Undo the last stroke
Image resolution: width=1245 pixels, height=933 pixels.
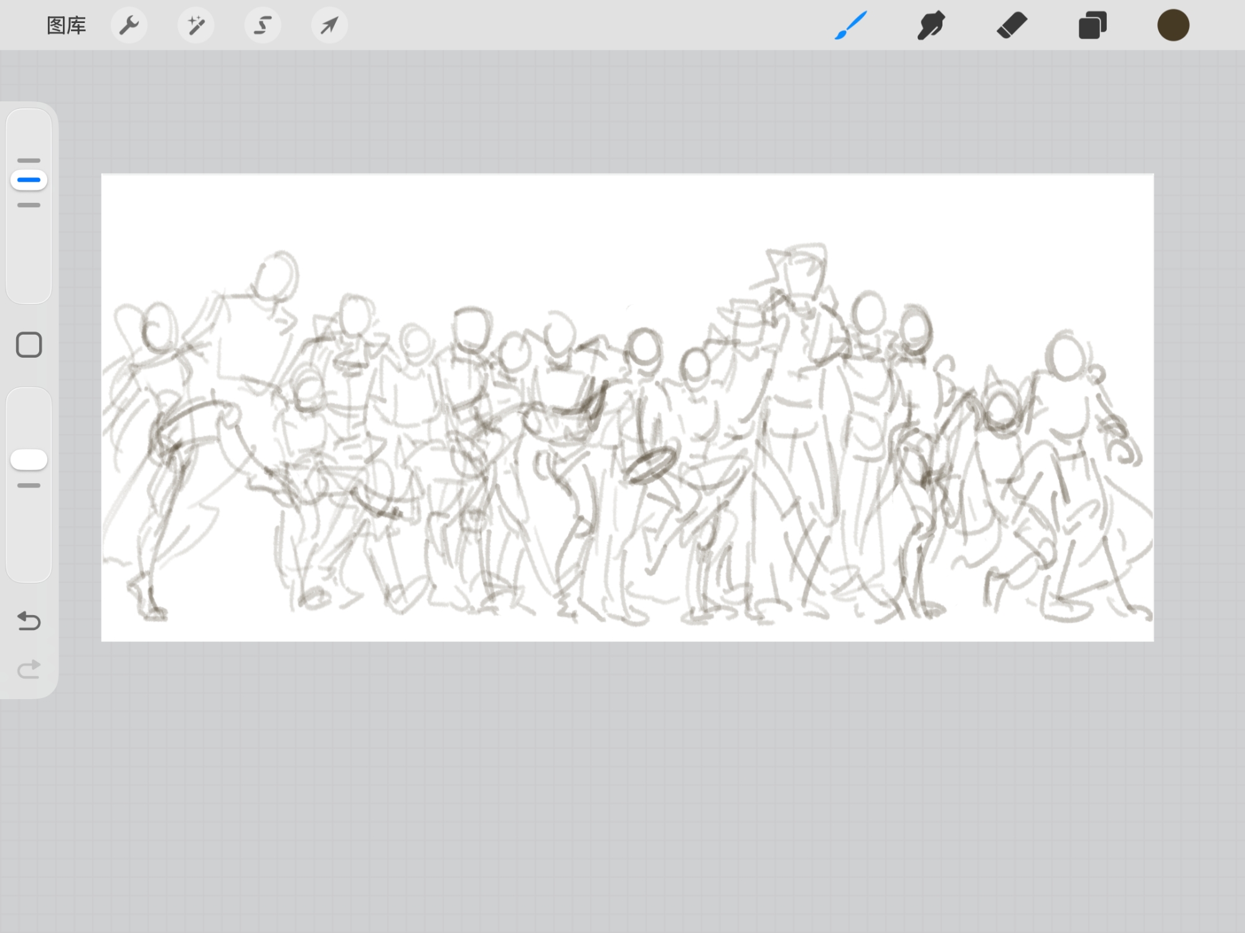point(29,621)
